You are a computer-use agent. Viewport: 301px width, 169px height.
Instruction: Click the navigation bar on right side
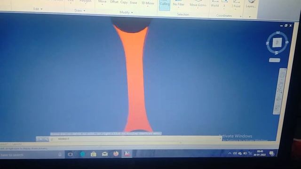[279, 92]
